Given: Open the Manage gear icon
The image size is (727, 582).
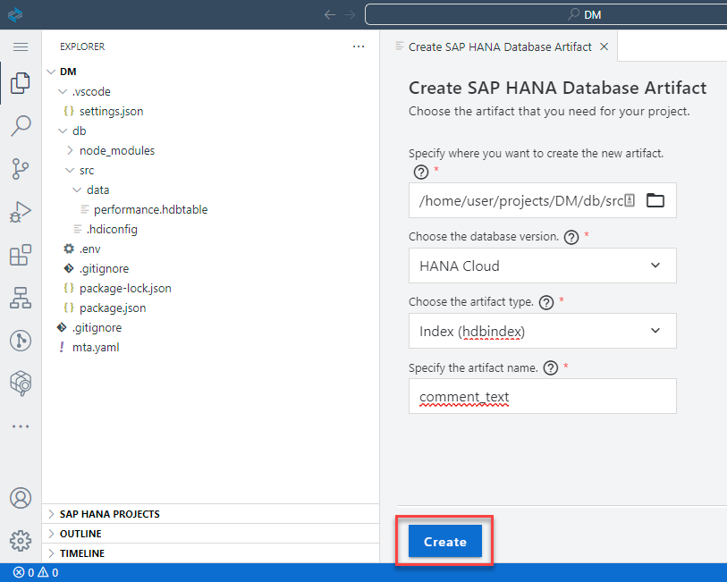Looking at the screenshot, I should point(21,541).
